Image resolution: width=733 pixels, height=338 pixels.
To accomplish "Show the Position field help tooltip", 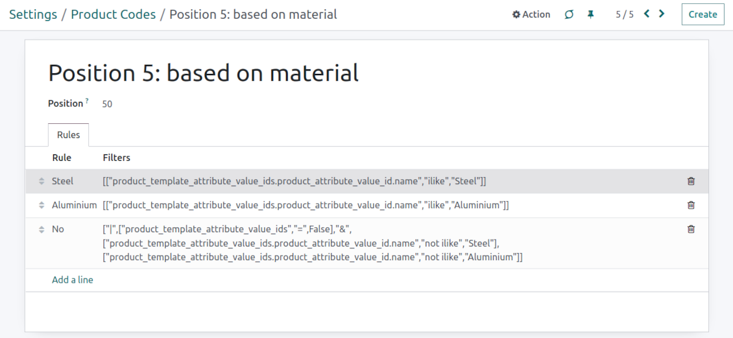I will pos(87,101).
